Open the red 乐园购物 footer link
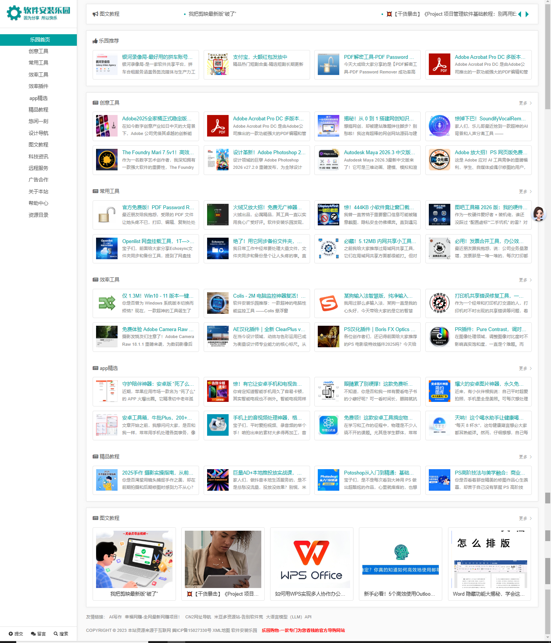 pos(303,630)
